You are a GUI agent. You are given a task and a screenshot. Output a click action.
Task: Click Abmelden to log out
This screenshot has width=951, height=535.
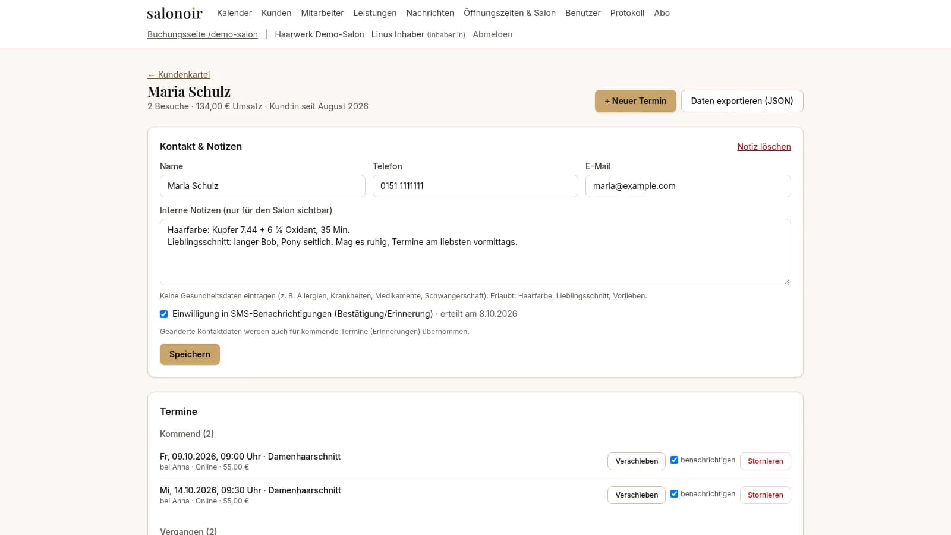(493, 34)
